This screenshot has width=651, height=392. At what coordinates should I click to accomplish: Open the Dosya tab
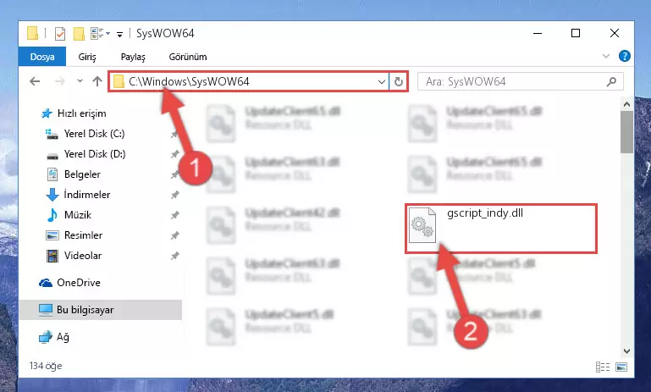click(x=42, y=57)
